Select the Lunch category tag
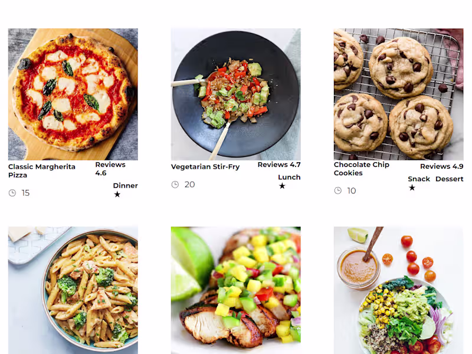Image resolution: width=472 pixels, height=354 pixels. point(289,177)
